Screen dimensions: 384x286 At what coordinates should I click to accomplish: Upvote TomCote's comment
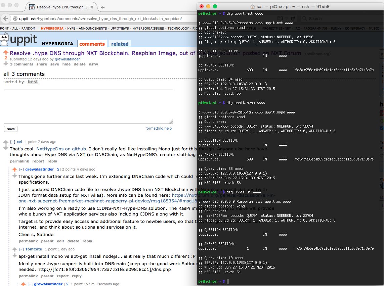14,249
